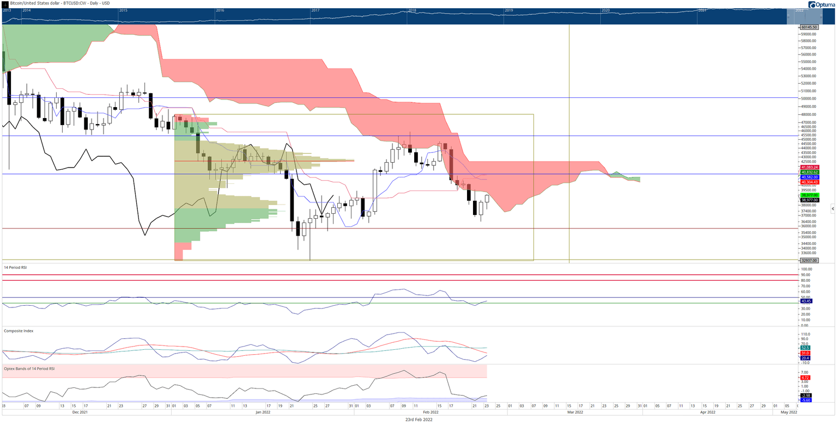The height and width of the screenshot is (426, 837).
Task: Jump to 2015 in the overview navigator
Action: (x=123, y=10)
